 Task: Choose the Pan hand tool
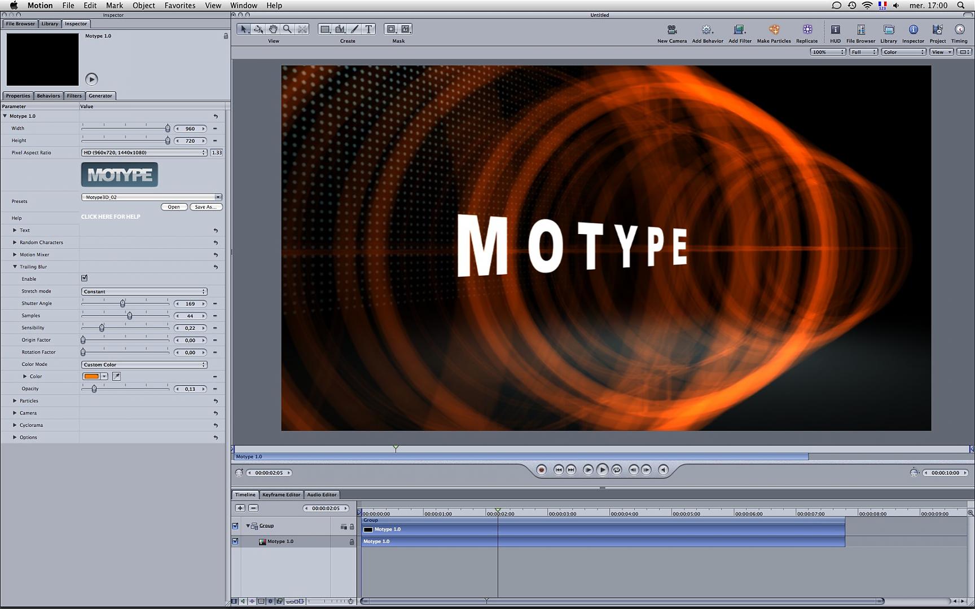273,29
